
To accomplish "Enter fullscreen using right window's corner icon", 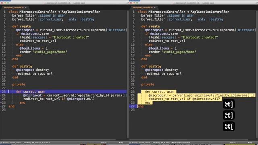I will (256, 3).
